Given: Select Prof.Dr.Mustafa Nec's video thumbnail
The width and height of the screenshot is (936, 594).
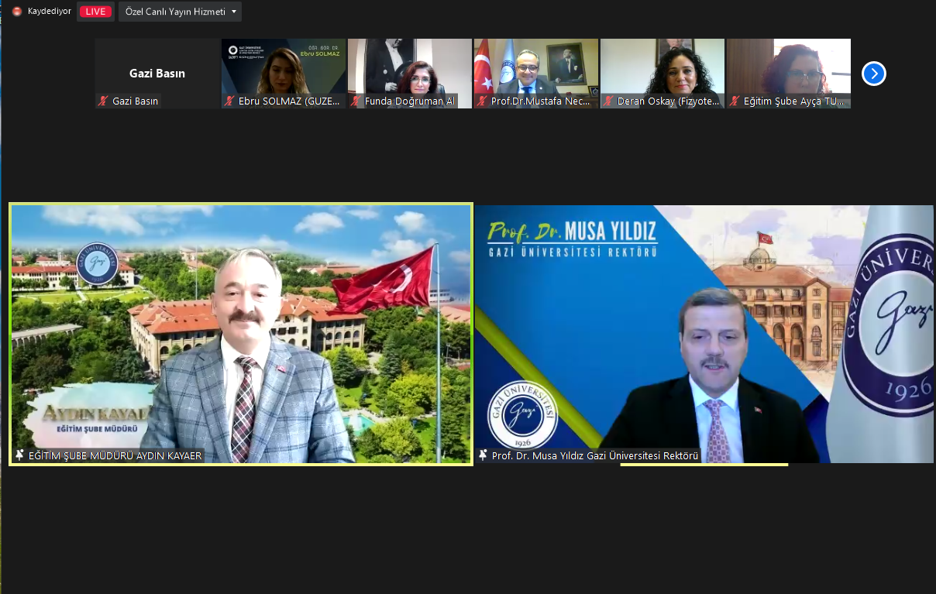Looking at the screenshot, I should point(536,74).
